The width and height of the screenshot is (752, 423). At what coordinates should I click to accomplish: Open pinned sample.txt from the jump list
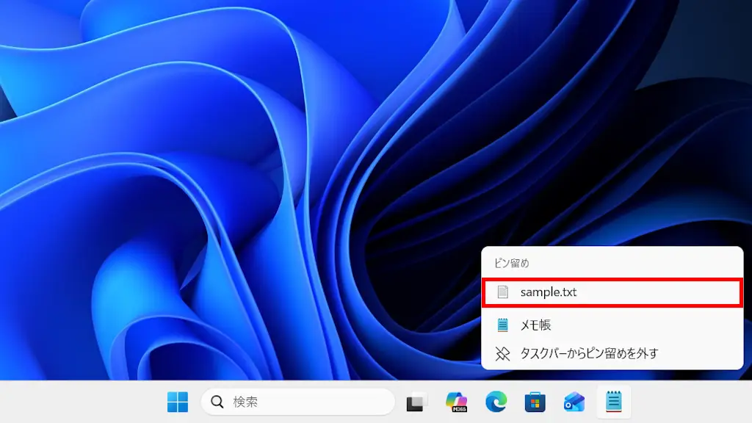(x=549, y=292)
